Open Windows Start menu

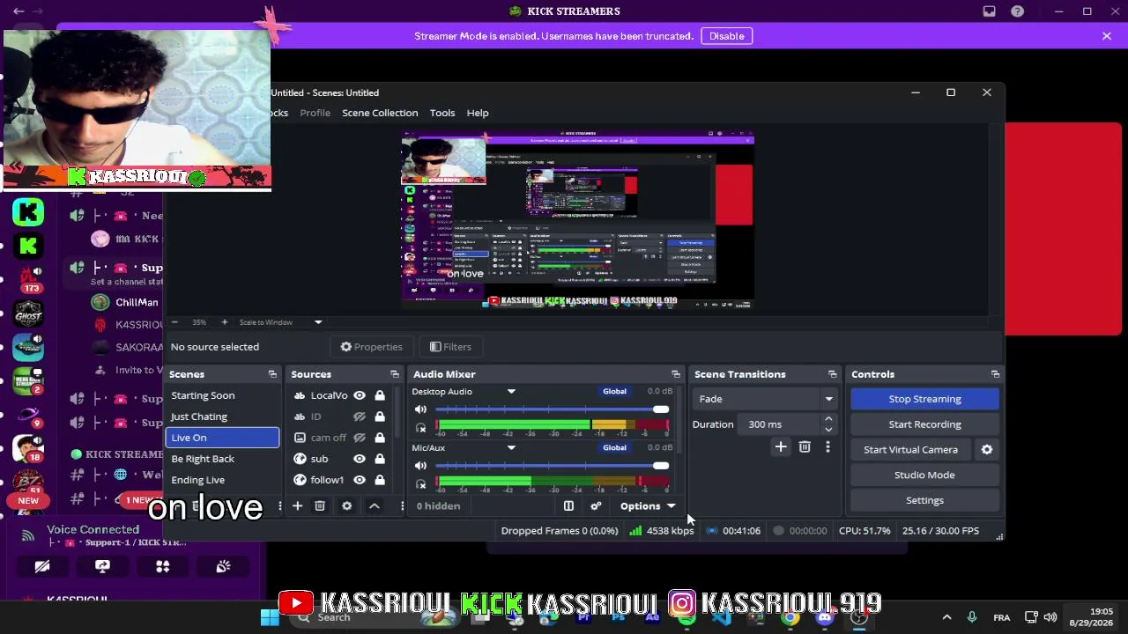coord(270,617)
